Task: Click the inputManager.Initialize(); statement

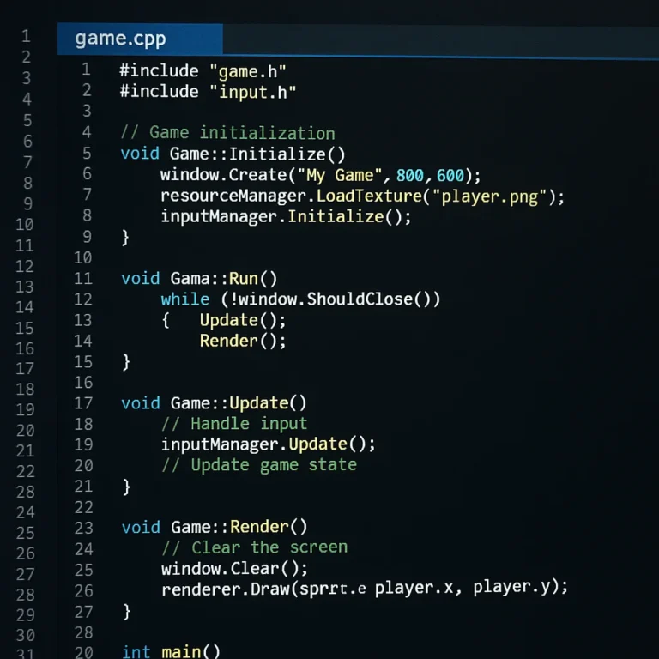Action: 286,216
